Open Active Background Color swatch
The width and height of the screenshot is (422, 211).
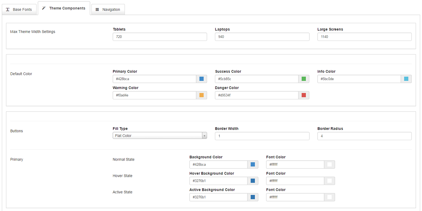click(x=253, y=197)
